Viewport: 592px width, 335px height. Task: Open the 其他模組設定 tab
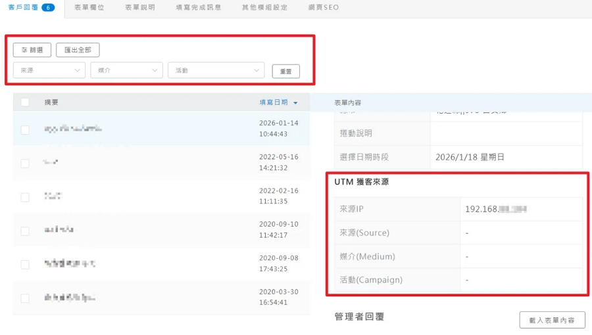point(264,7)
